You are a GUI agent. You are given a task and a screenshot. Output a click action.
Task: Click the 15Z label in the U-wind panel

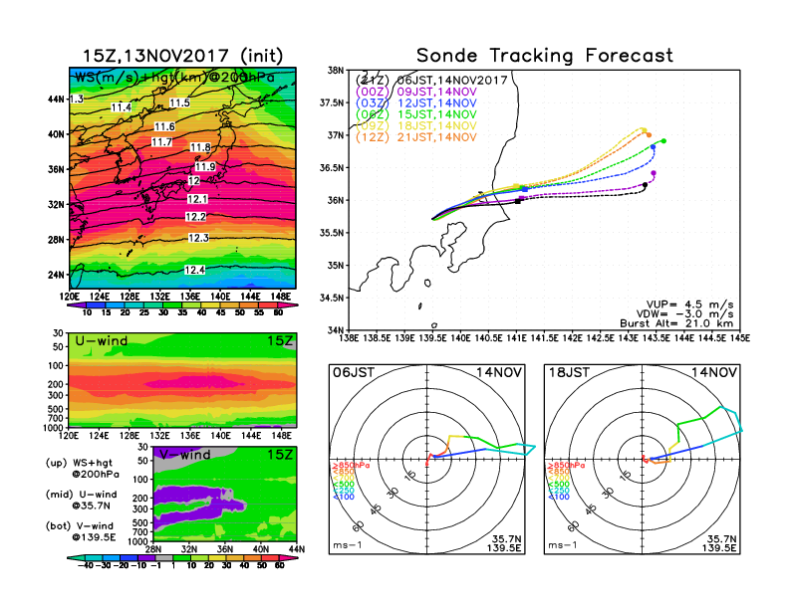[x=280, y=341]
